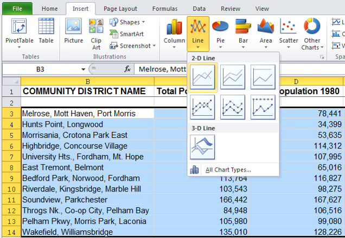The image size is (345, 238).
Task: Choose the 100% Stacked Line chart
Action: pyautogui.click(x=263, y=77)
